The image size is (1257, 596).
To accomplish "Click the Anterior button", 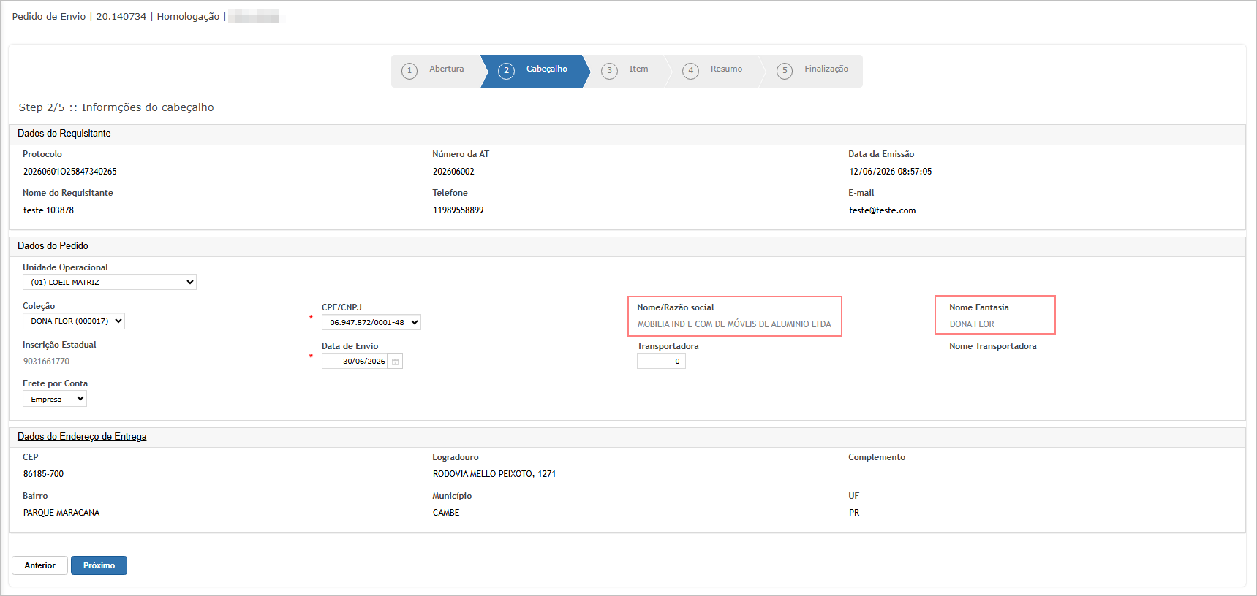I will click(39, 565).
